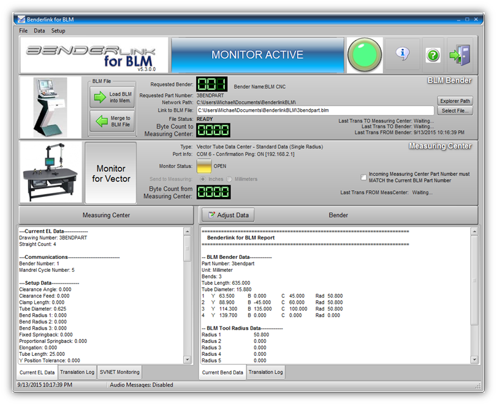
Task: Open the Data menu
Action: tap(39, 30)
